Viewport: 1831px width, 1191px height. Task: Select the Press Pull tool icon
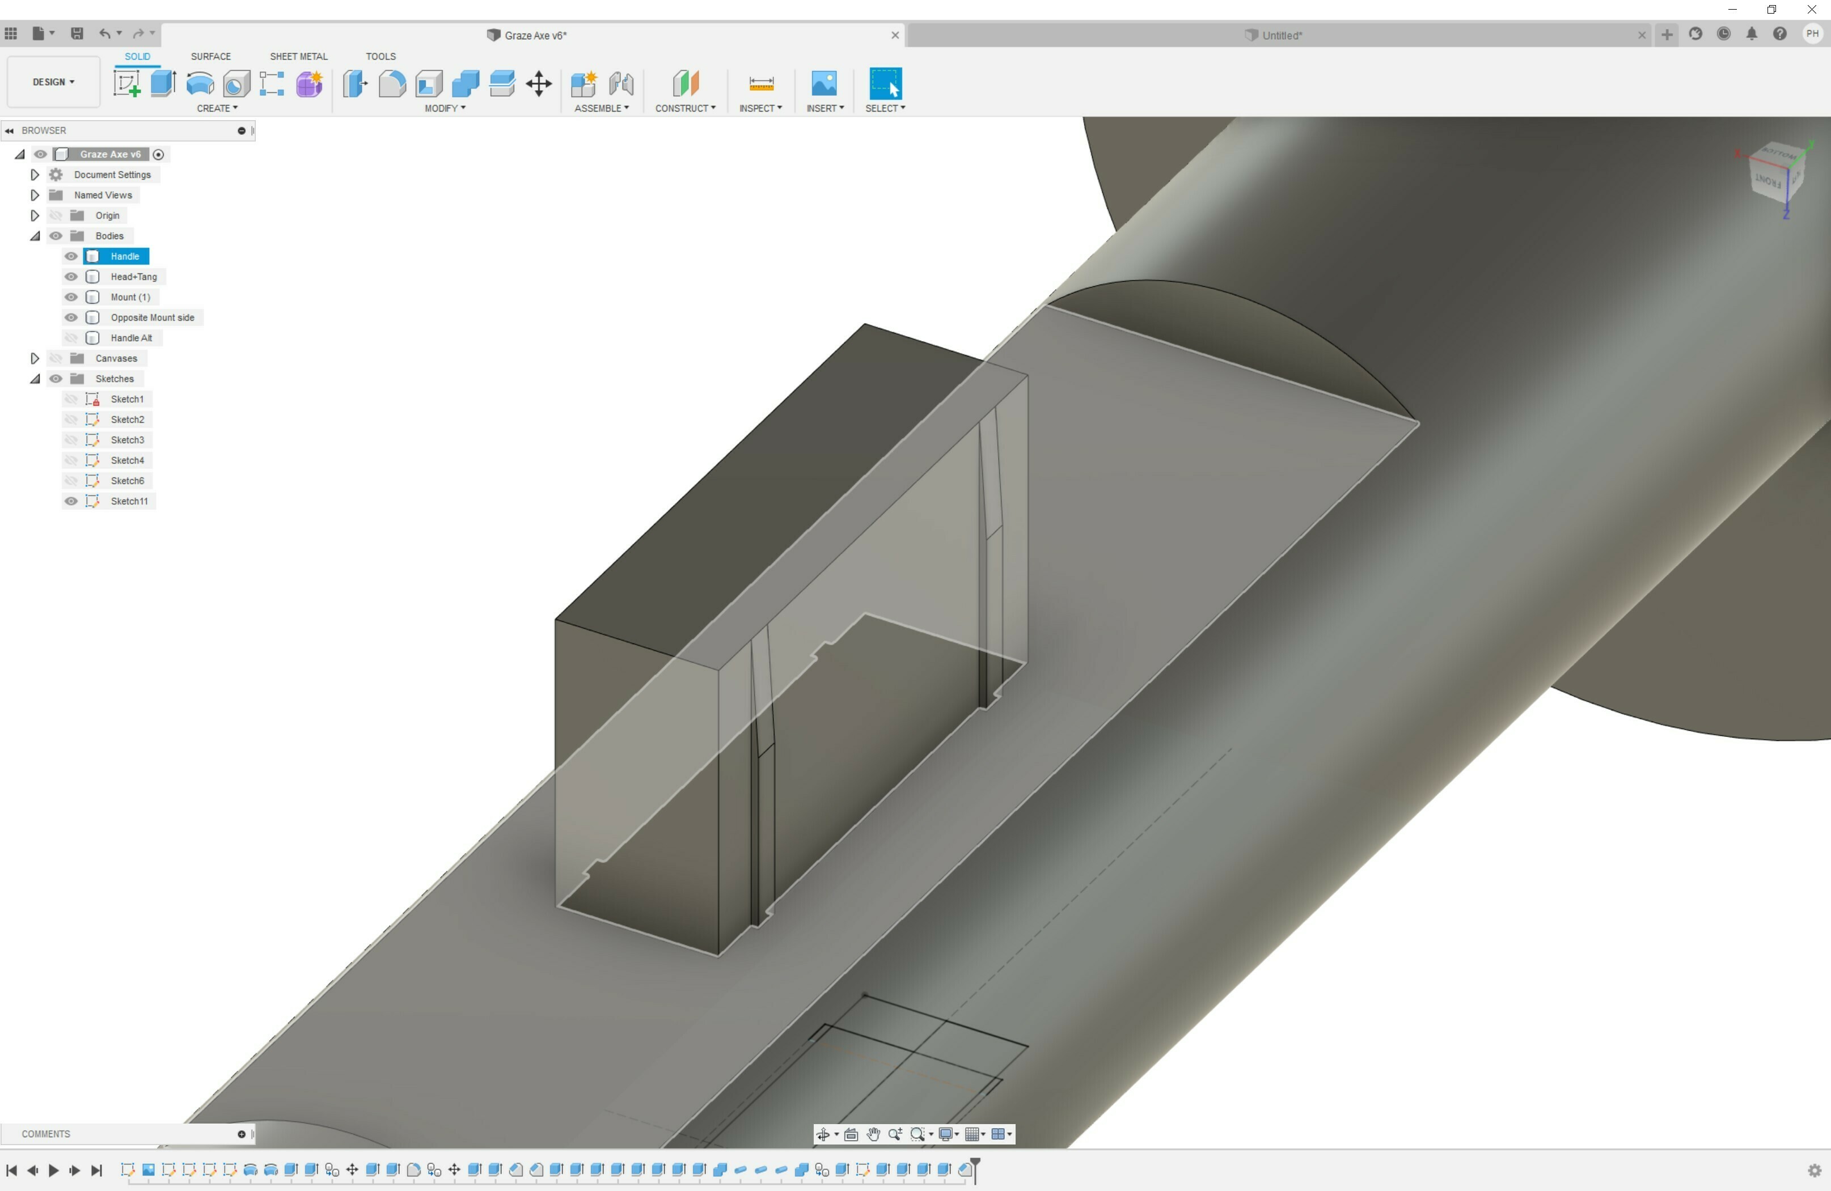point(354,83)
